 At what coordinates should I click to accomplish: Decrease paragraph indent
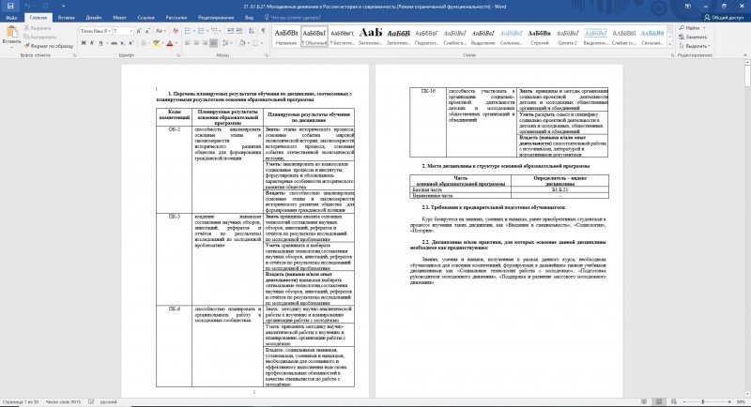pos(230,31)
